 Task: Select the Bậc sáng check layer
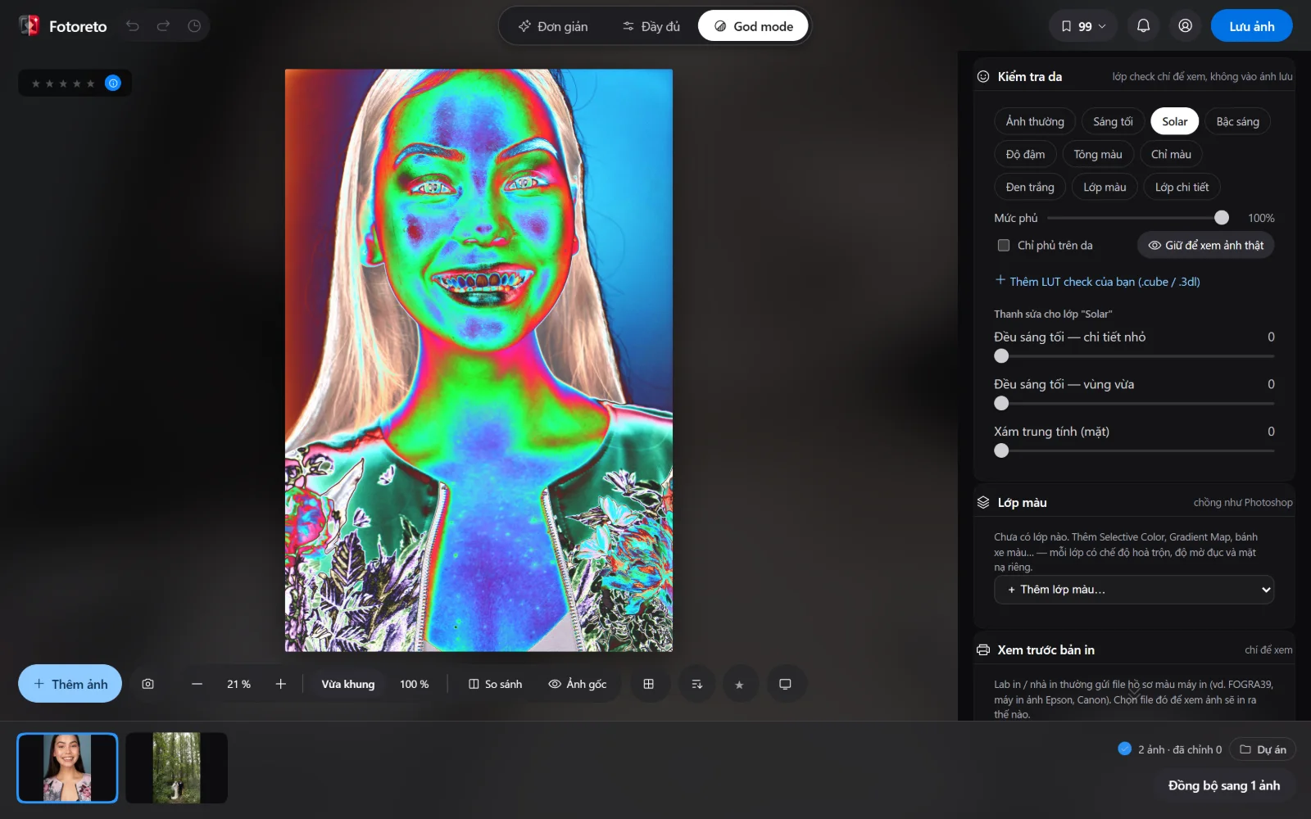click(1237, 121)
